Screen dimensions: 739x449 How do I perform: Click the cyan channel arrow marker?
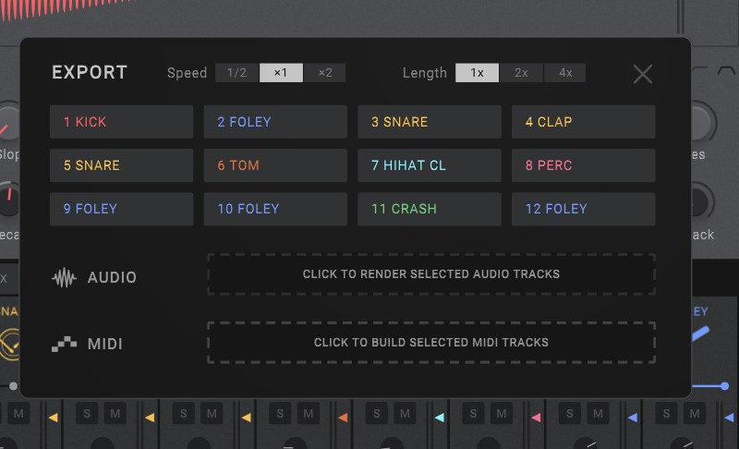[439, 418]
